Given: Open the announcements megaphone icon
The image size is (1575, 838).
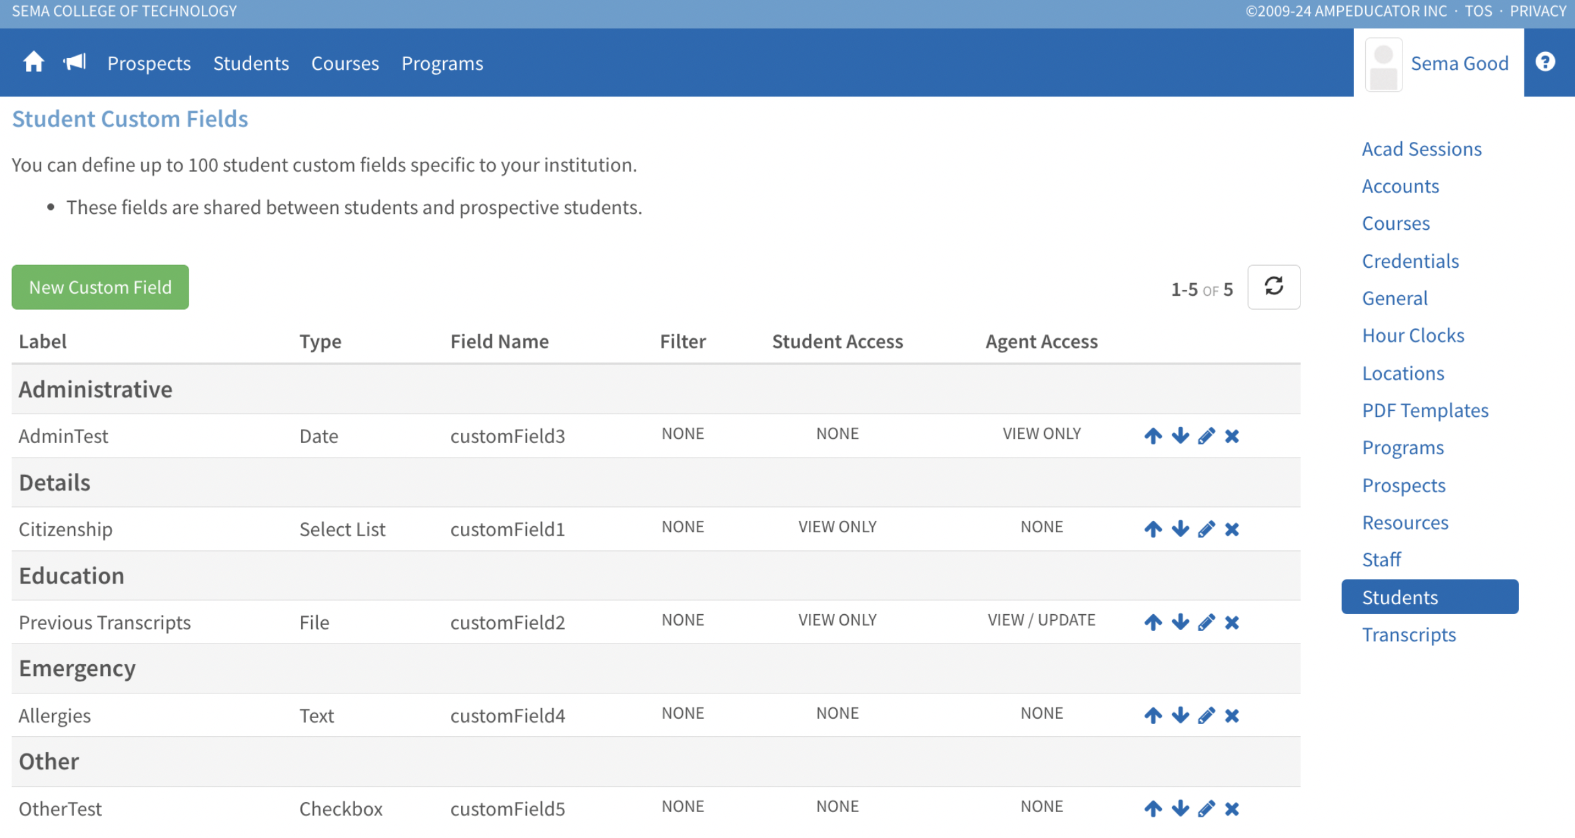Looking at the screenshot, I should 75,63.
